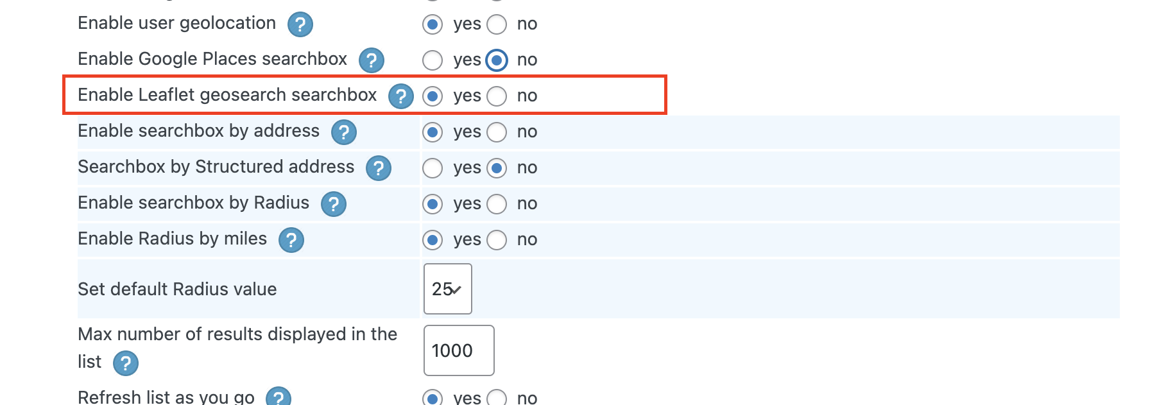1166x405 pixels.
Task: Show help for Leaflet geosearch searchbox
Action: pos(400,96)
